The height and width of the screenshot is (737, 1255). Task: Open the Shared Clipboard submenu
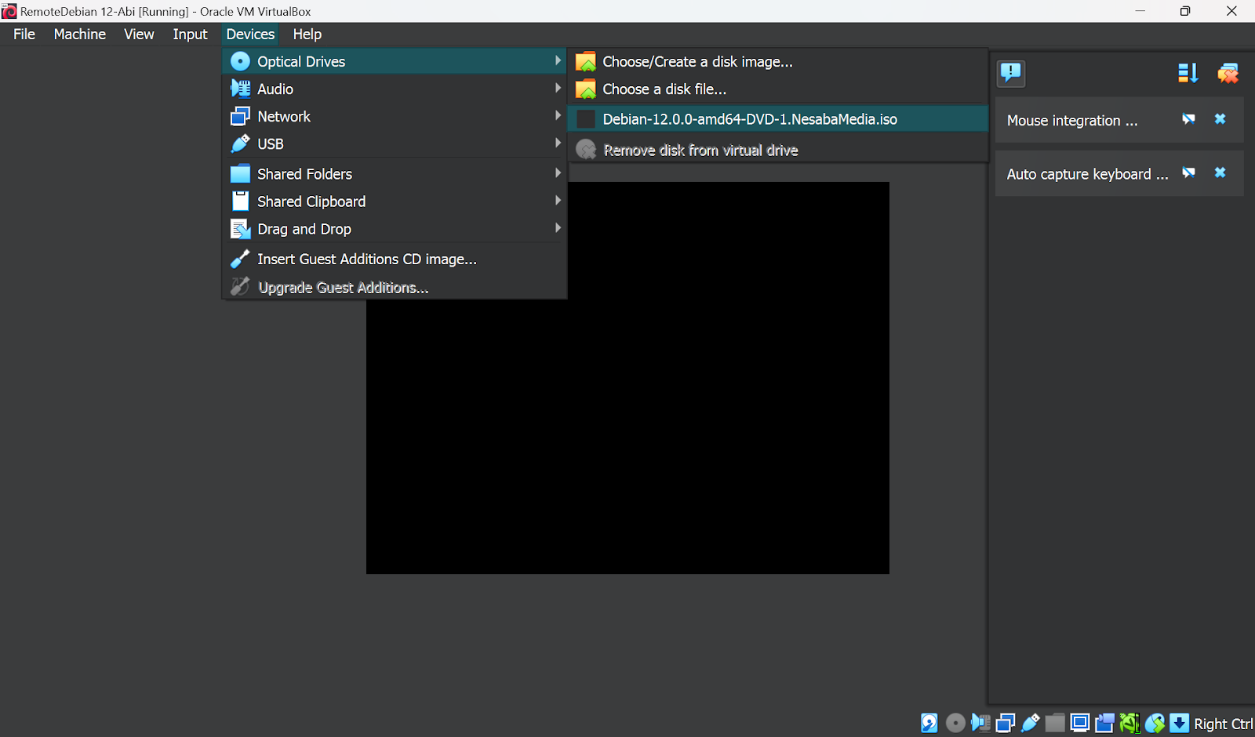tap(395, 201)
